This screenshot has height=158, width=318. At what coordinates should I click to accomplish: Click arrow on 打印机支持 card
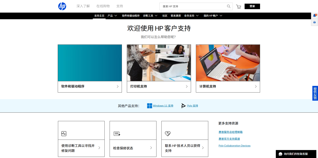(x=187, y=86)
